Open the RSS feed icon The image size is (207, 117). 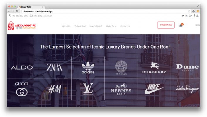186,16
